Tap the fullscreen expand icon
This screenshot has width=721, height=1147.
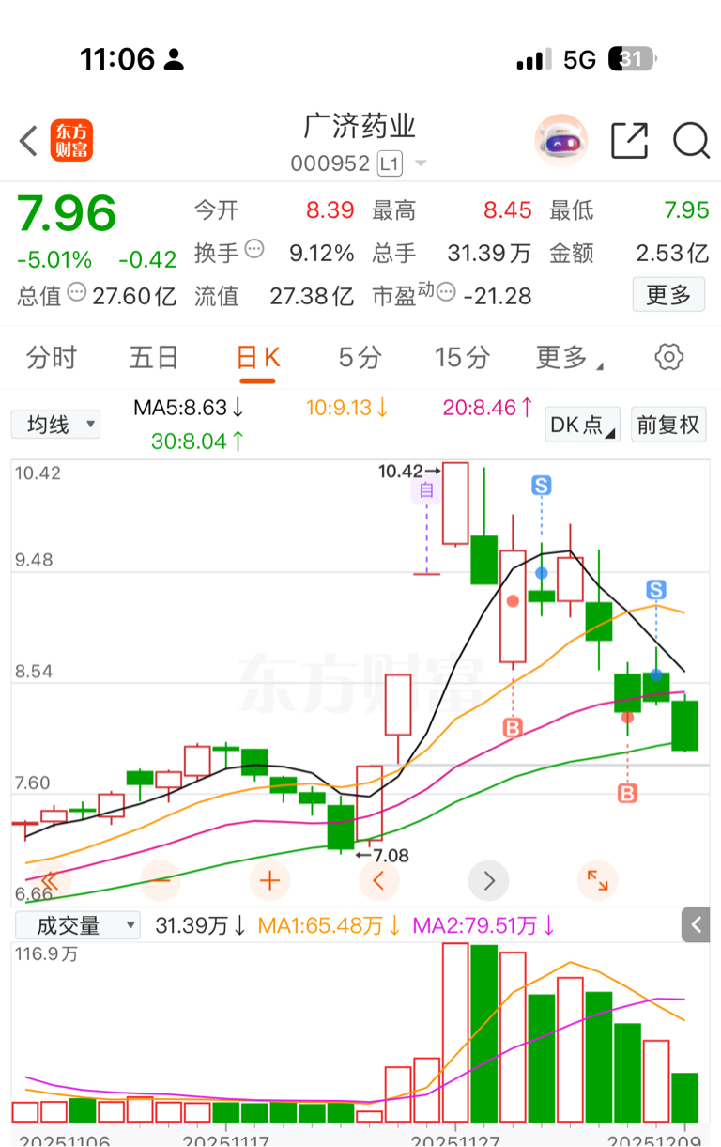(x=598, y=881)
